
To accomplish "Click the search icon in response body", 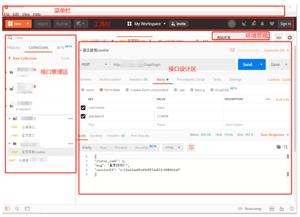I will pos(286,147).
